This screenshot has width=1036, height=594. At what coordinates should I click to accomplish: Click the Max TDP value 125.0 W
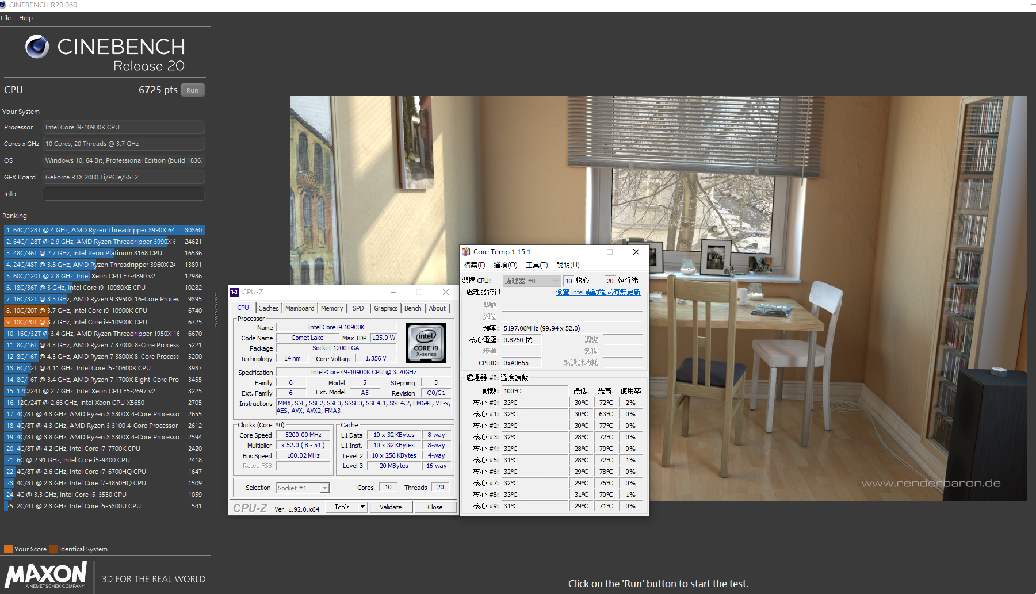pos(384,338)
